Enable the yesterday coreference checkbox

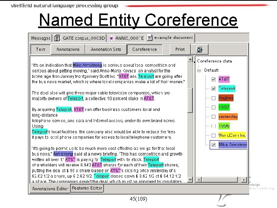[x=214, y=117]
